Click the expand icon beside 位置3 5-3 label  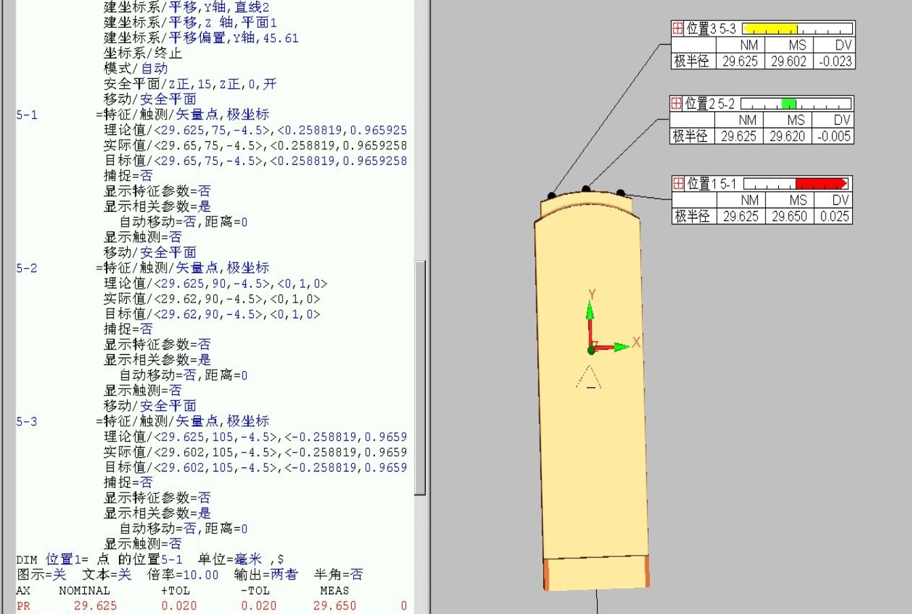[x=678, y=28]
